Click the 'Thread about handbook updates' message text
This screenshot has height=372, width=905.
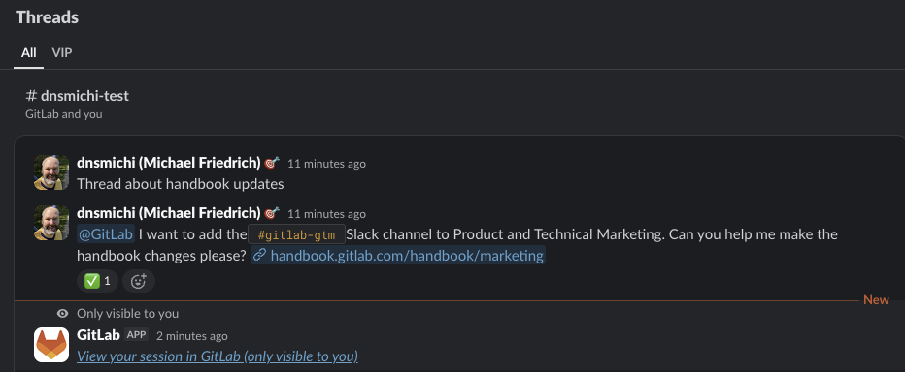point(180,184)
